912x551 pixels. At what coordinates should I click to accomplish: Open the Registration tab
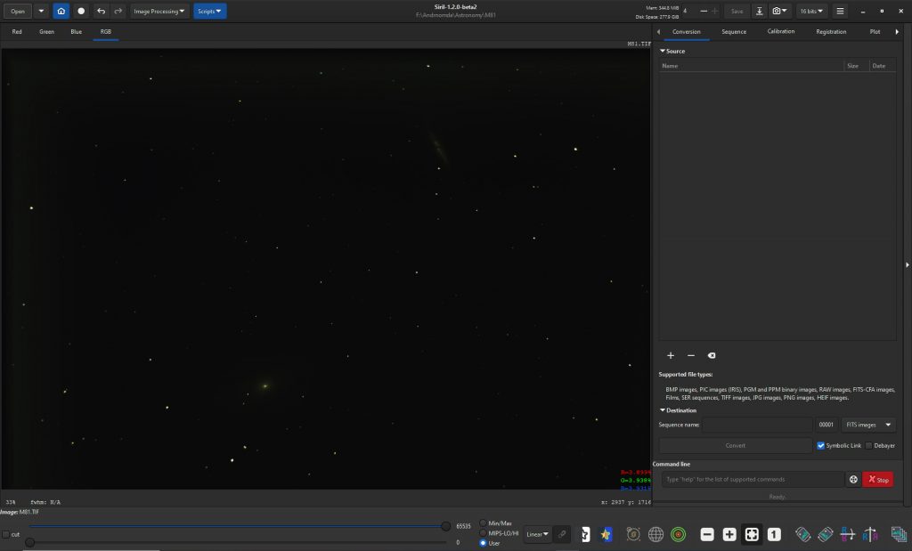click(x=831, y=32)
